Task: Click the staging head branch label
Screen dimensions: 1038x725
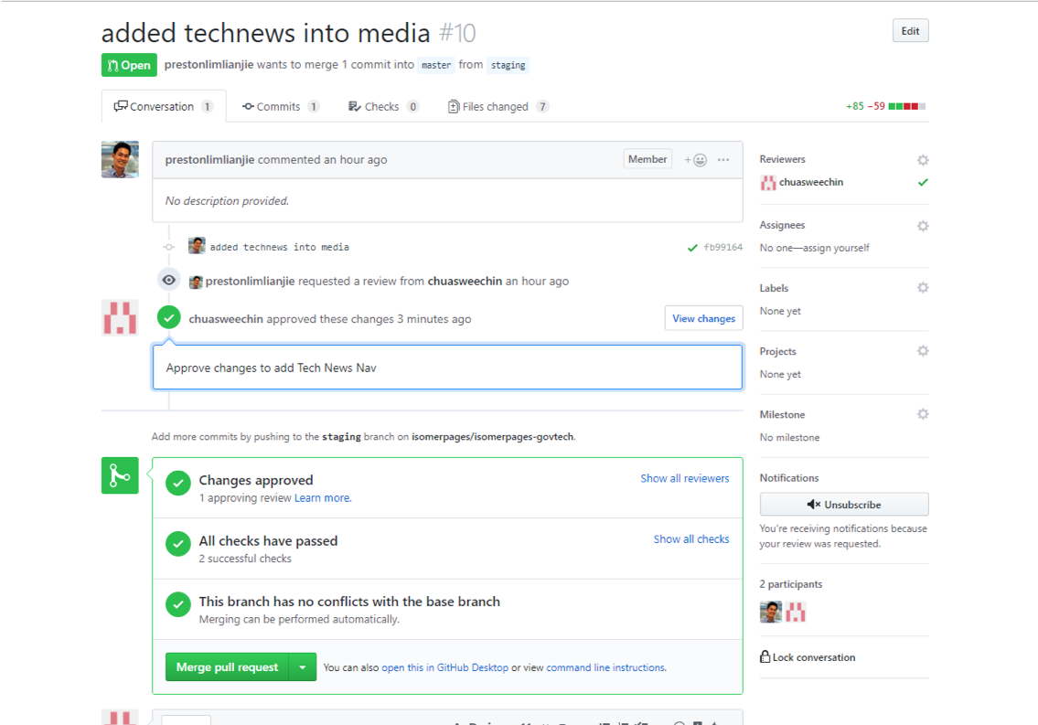Action: 508,65
